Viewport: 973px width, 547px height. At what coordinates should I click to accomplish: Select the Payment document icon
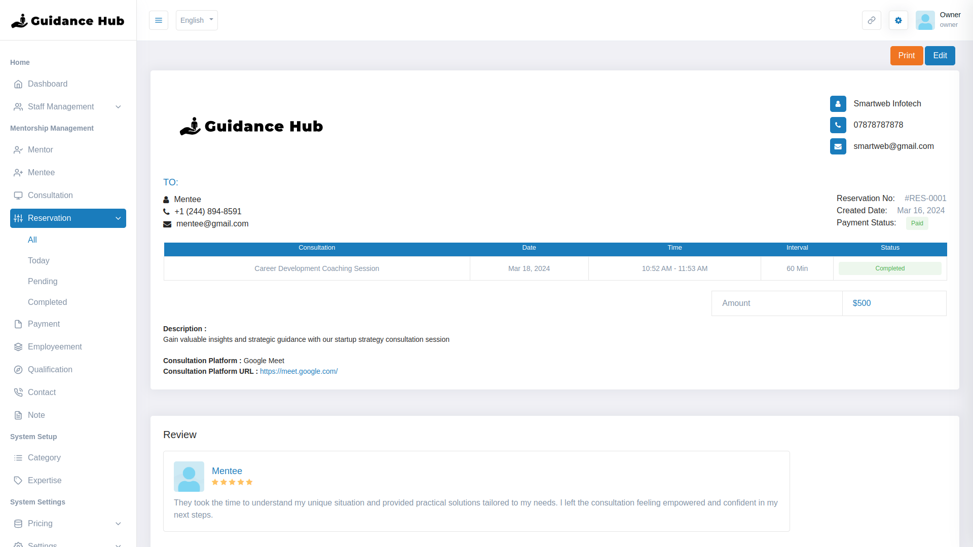tap(18, 324)
